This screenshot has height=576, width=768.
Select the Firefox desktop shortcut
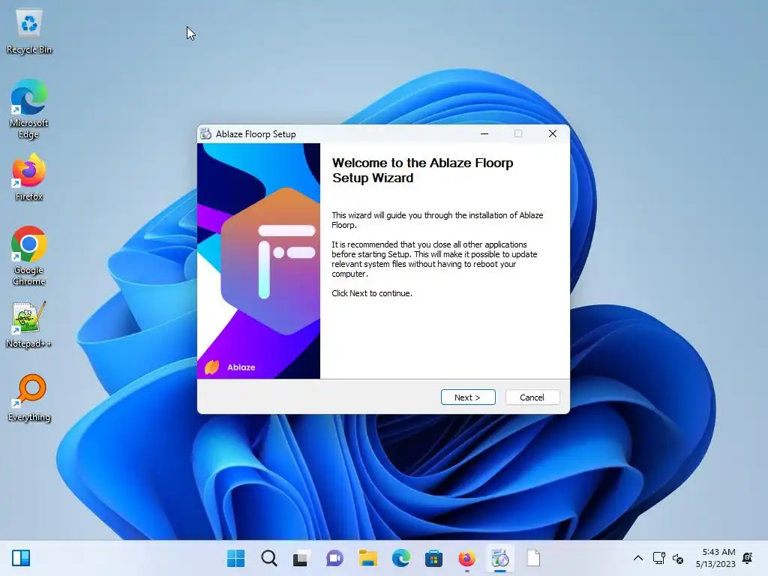coord(29,177)
